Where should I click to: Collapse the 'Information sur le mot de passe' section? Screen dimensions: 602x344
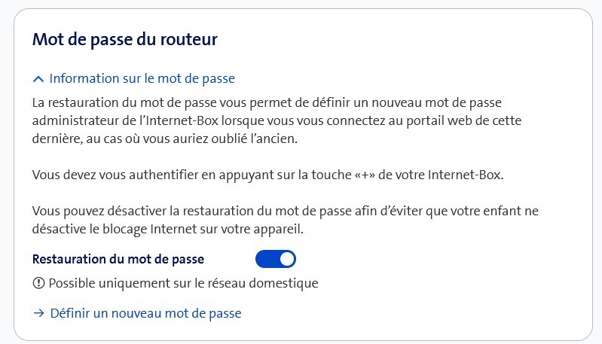(x=142, y=79)
